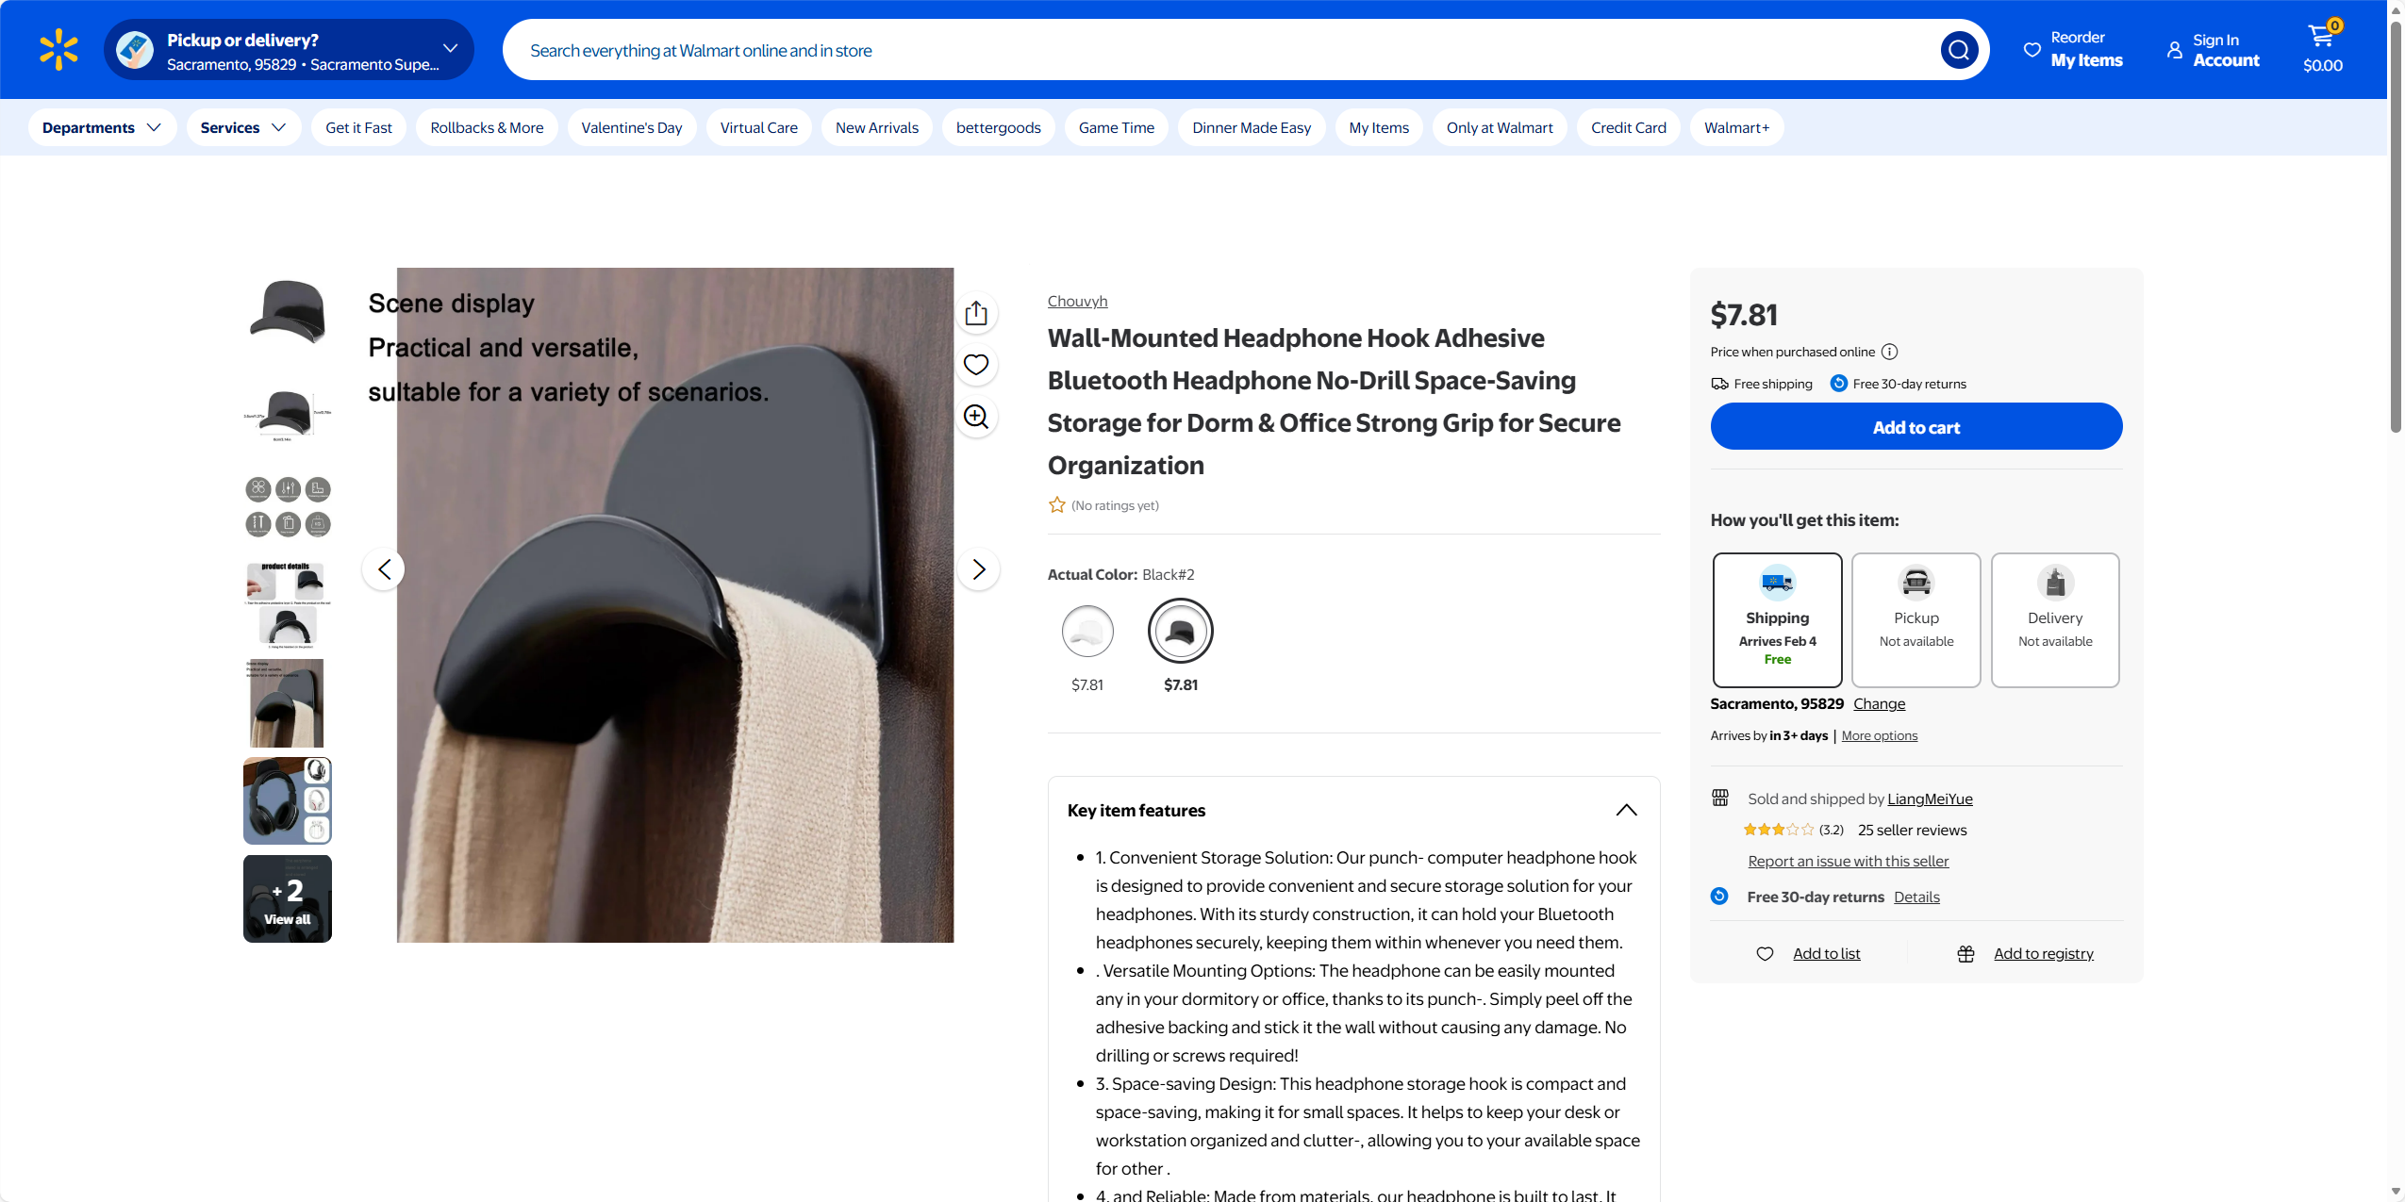Open the shopping cart icon
The image size is (2405, 1202).
(2322, 49)
